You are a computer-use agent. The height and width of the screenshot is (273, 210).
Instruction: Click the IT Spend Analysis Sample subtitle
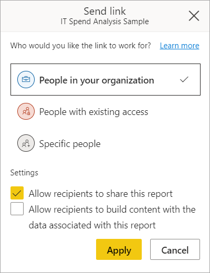click(104, 22)
